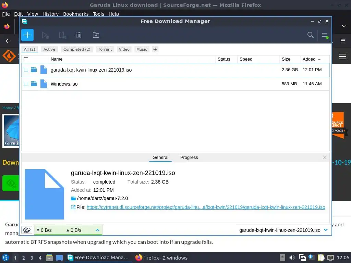The image size is (351, 263).
Task: Click the SourceForge logo in Firefox
Action: point(9,56)
